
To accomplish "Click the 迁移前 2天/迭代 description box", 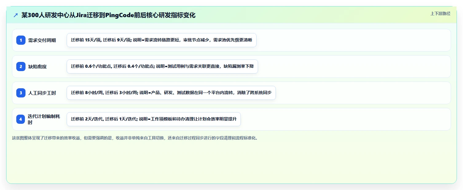I will (154, 119).
